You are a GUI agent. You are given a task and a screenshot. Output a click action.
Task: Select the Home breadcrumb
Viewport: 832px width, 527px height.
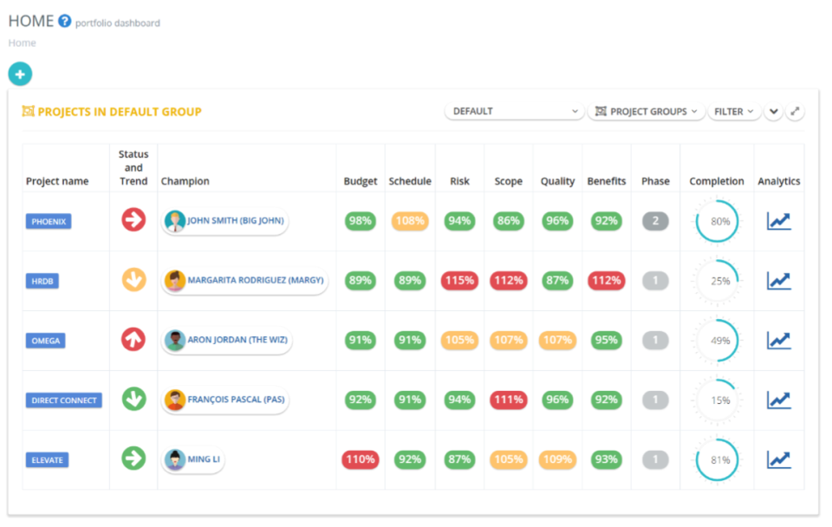point(22,42)
